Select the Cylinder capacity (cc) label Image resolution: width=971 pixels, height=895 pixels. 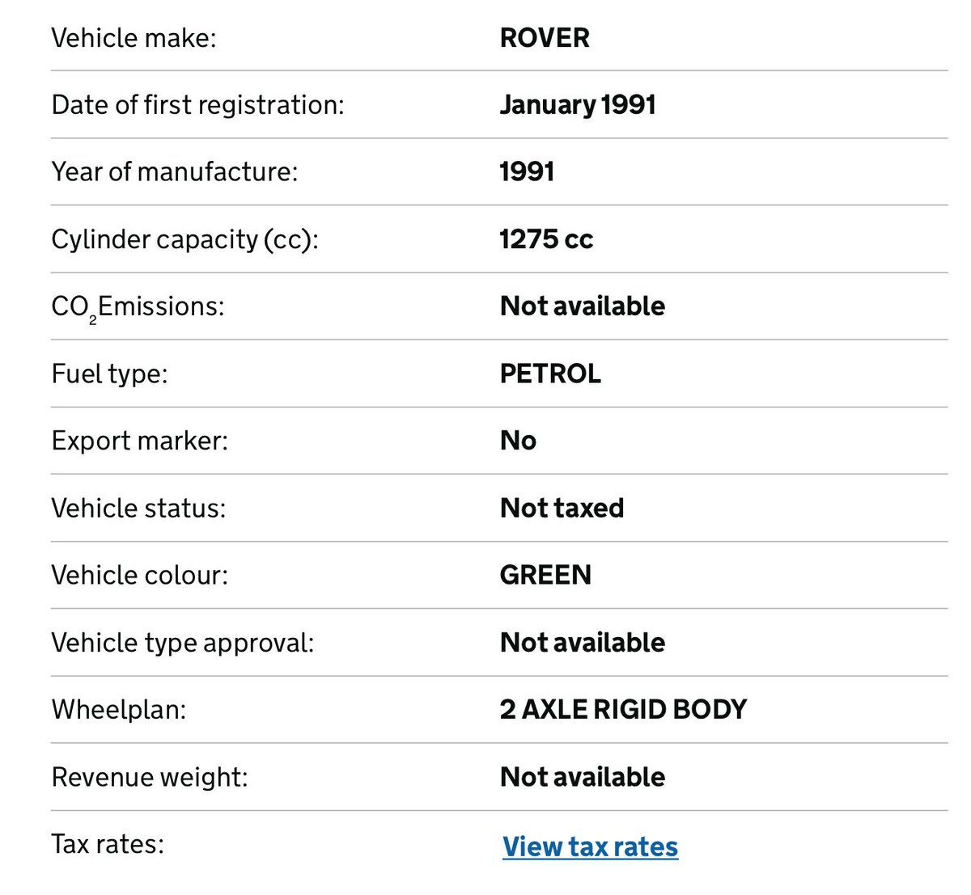click(184, 239)
